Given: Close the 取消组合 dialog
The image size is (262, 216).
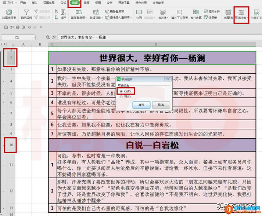Looking at the screenshot, I should [168, 79].
